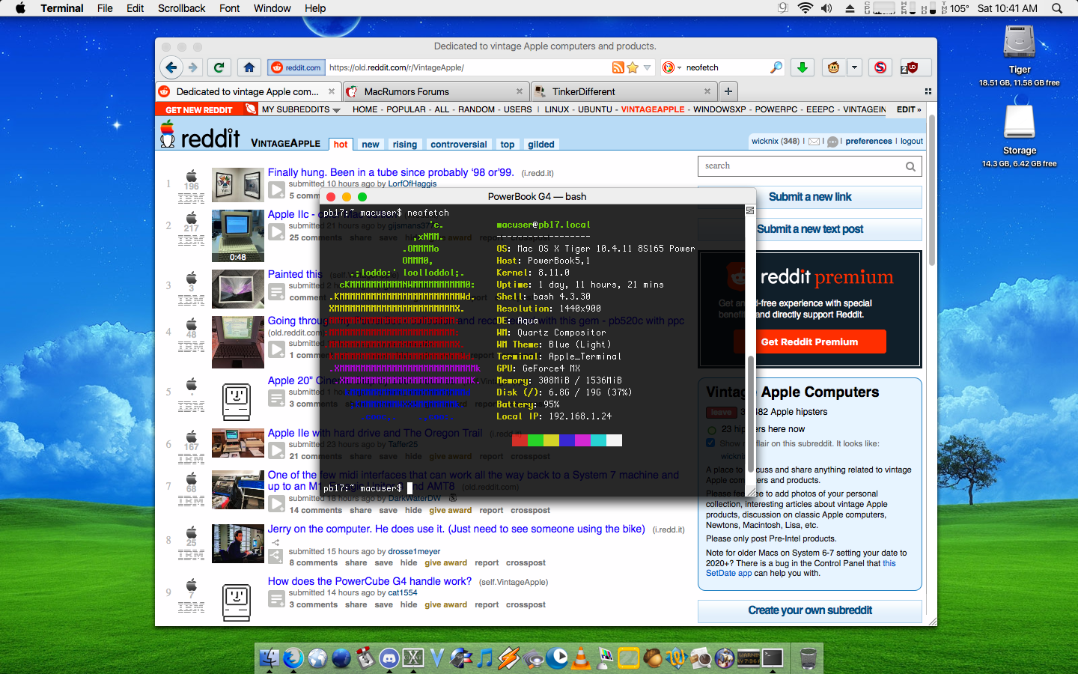
Task: Open Spotlight search in menu bar
Action: (x=1057, y=8)
